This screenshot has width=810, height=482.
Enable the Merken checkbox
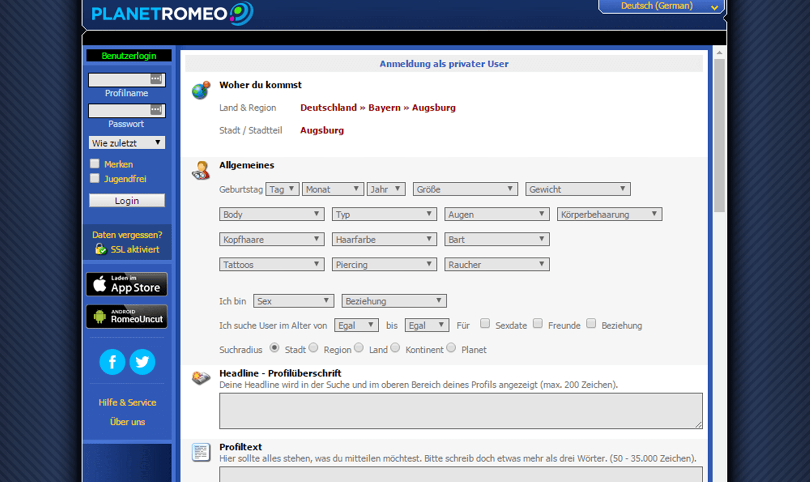pos(95,164)
